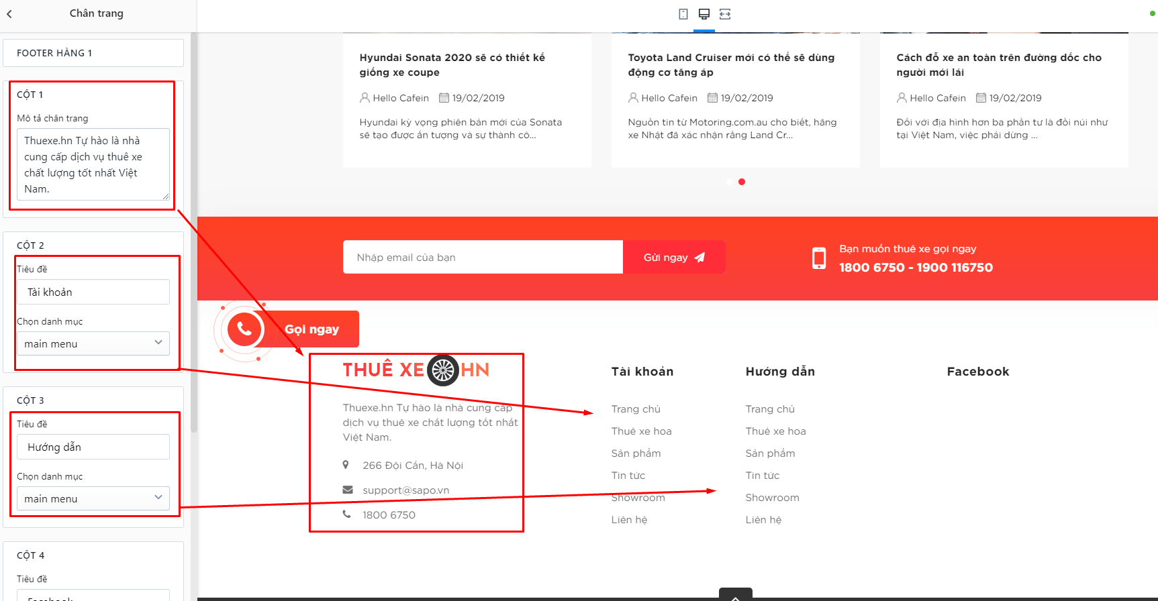Click Sản phẩm under Tài khoản column
Screen dimensions: 1158x601
(636, 453)
